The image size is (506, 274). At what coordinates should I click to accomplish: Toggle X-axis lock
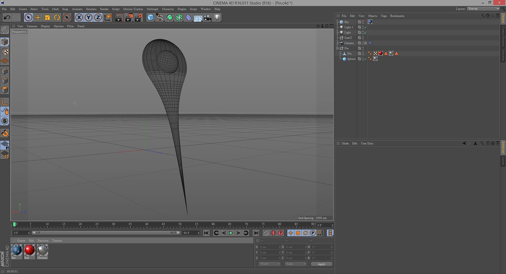coord(79,18)
